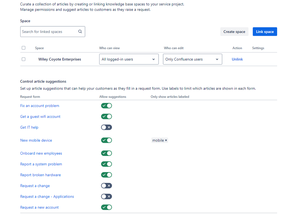The image size is (289, 214).
Task: Enable suggestions for Get IT help
Action: pos(106,128)
